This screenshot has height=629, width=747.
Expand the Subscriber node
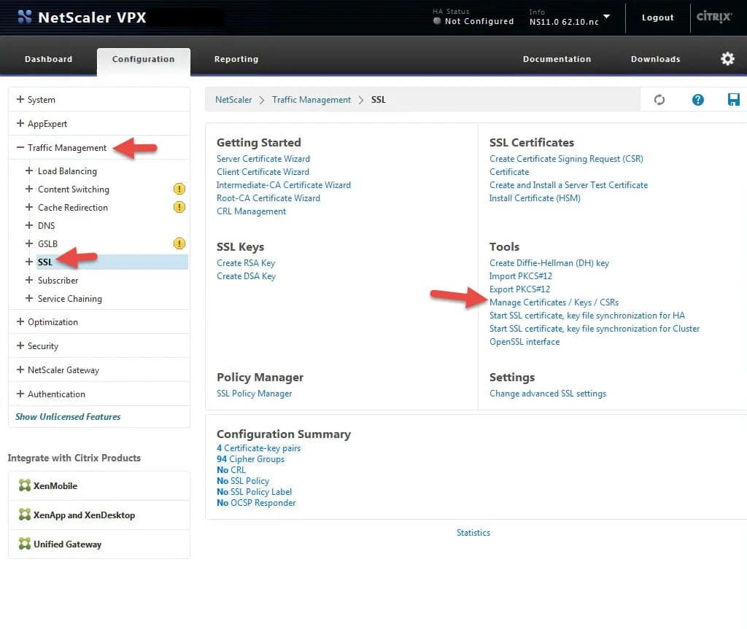click(29, 280)
